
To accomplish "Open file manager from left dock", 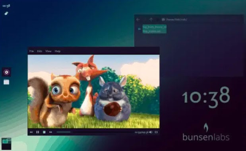I will tap(6, 82).
